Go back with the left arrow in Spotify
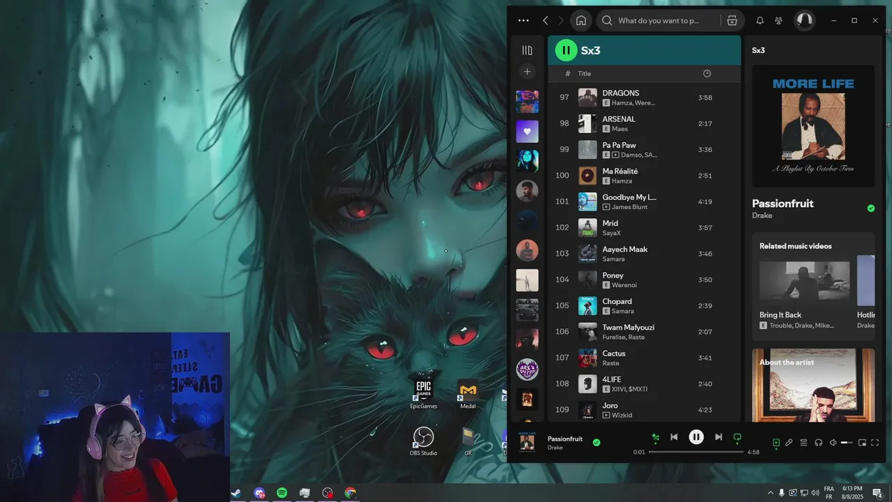This screenshot has width=892, height=502. (546, 21)
